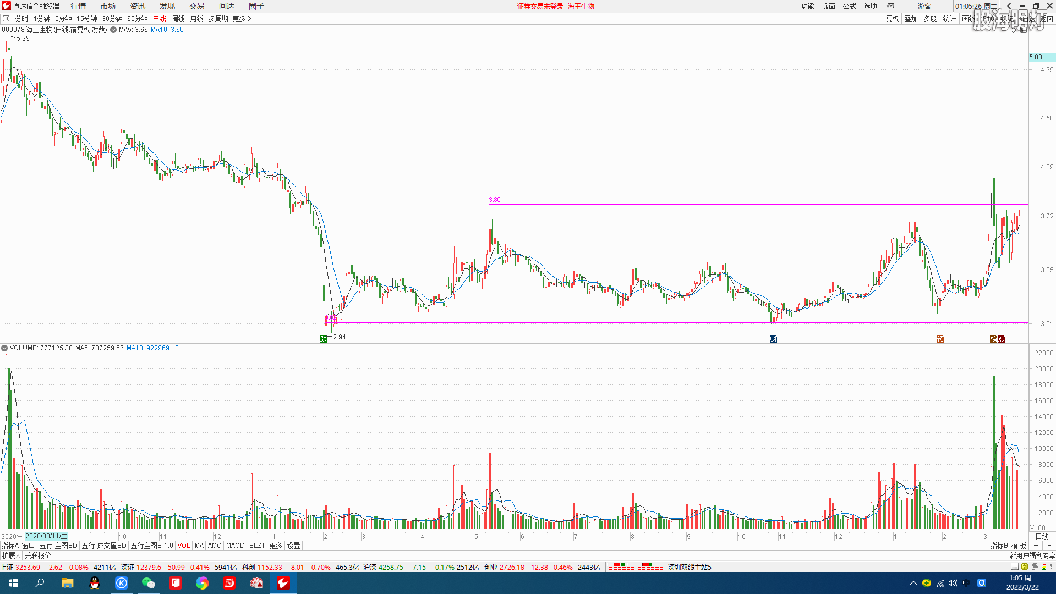Expand the 扩展 panel arrow
The image size is (1056, 594).
point(11,555)
